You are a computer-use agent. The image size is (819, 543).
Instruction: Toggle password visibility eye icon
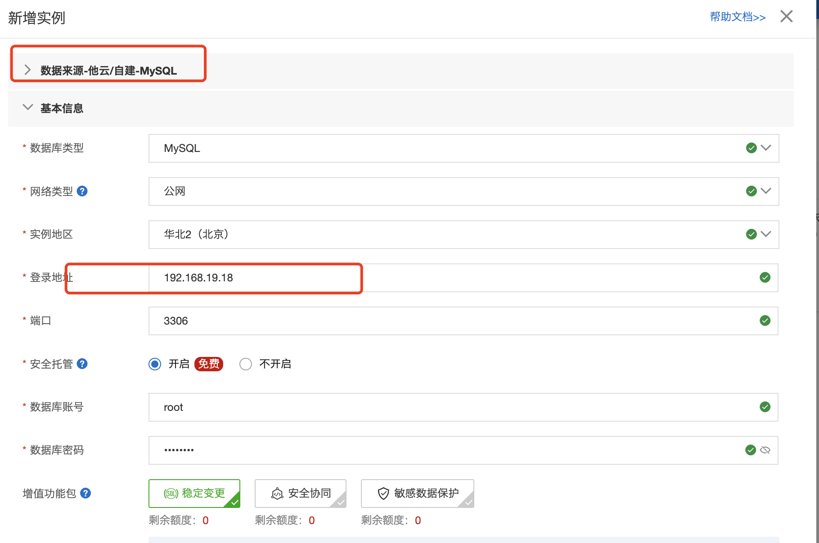tap(765, 450)
